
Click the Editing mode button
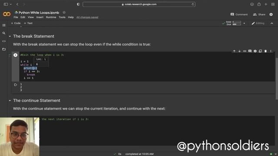258,23
